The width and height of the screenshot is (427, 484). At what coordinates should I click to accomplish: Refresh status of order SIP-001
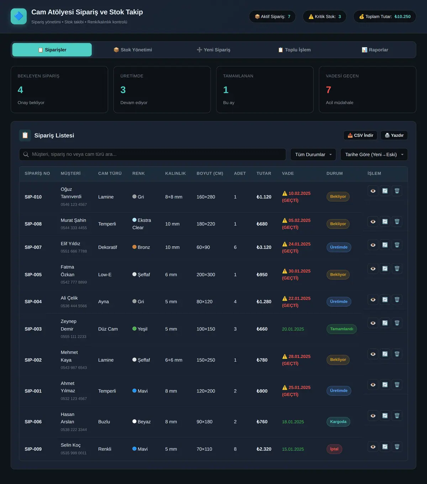click(x=385, y=385)
